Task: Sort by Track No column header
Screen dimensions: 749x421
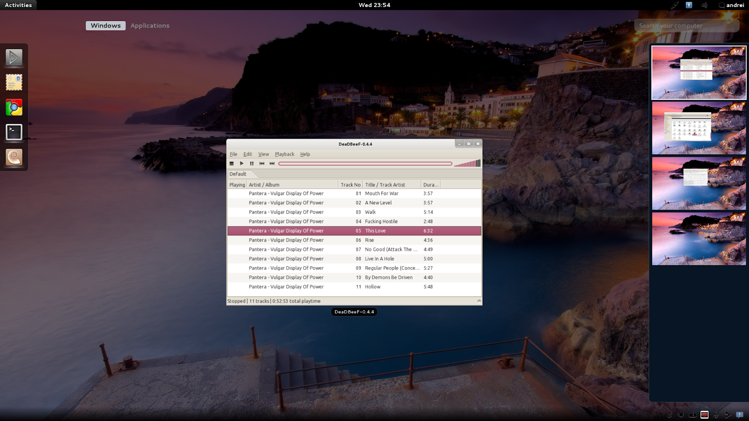Action: click(x=351, y=185)
